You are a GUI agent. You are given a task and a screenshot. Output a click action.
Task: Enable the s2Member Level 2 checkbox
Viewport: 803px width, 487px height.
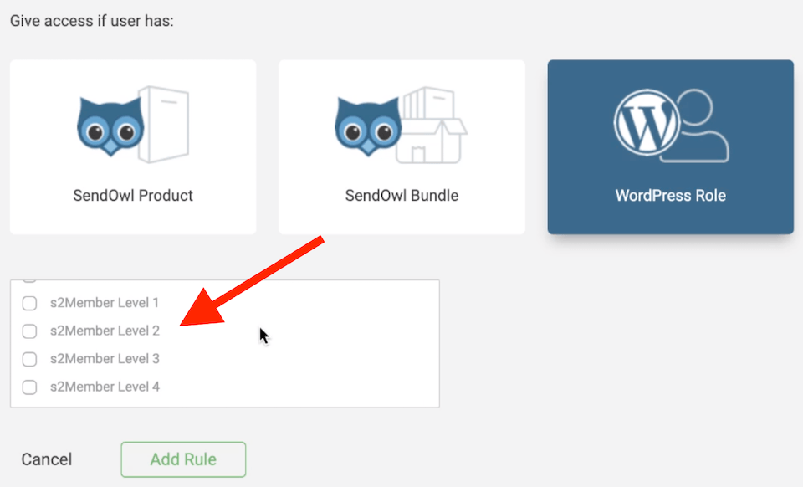[x=30, y=331]
